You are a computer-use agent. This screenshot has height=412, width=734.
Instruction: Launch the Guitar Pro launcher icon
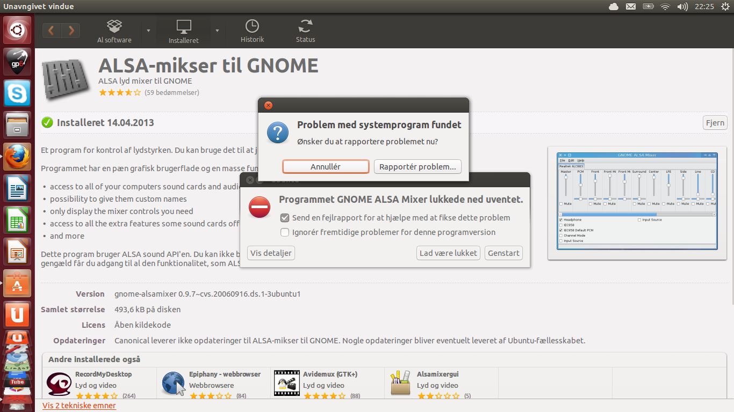coord(17,62)
